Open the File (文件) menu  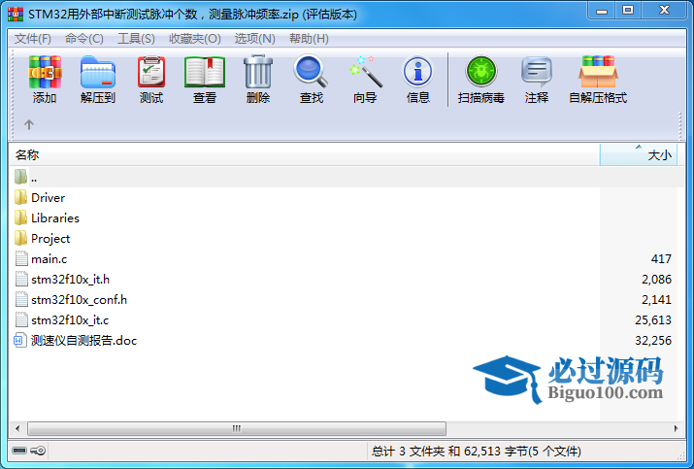tap(33, 39)
